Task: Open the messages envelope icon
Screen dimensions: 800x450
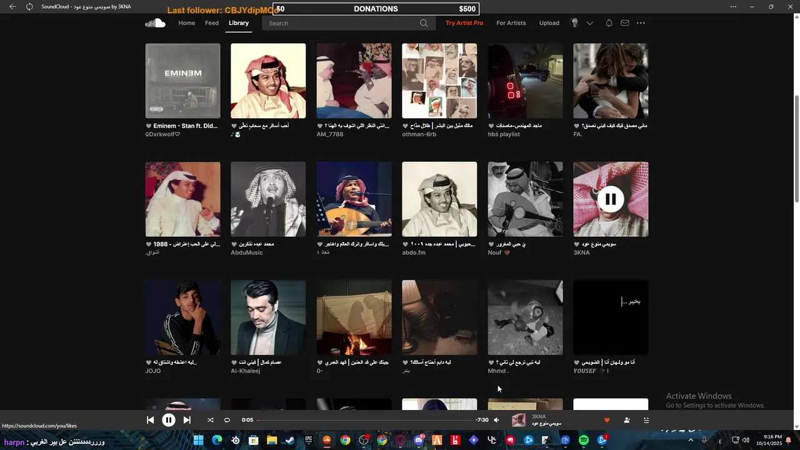Action: coord(624,23)
